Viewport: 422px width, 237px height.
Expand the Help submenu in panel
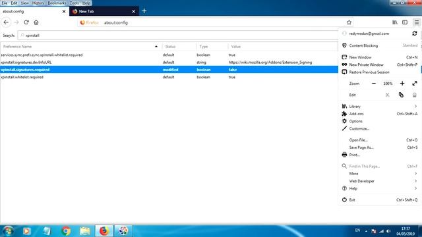pos(380,189)
